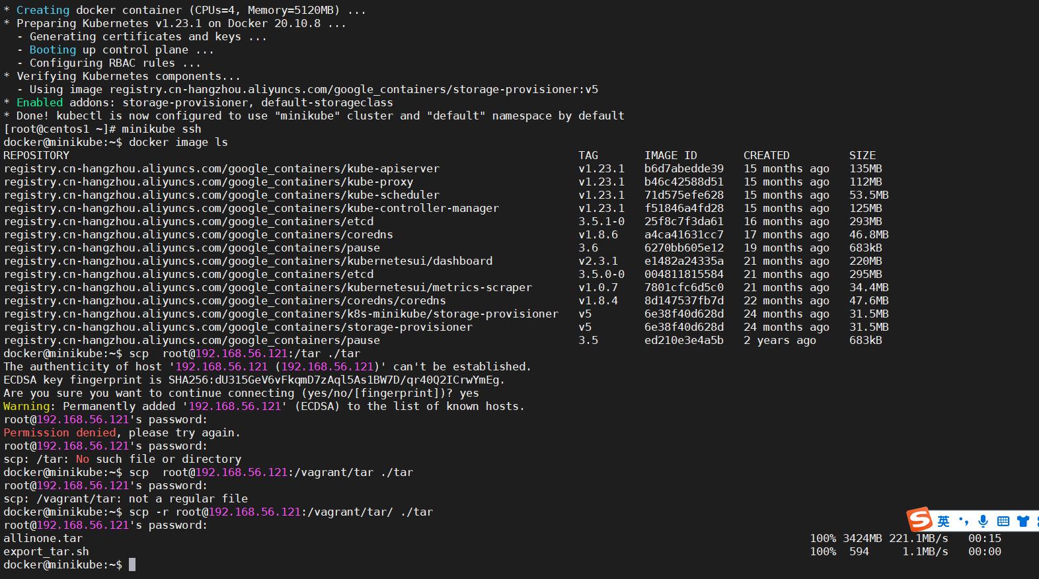This screenshot has height=579, width=1039.
Task: Click the REPOSITORY column header
Action: click(x=36, y=155)
